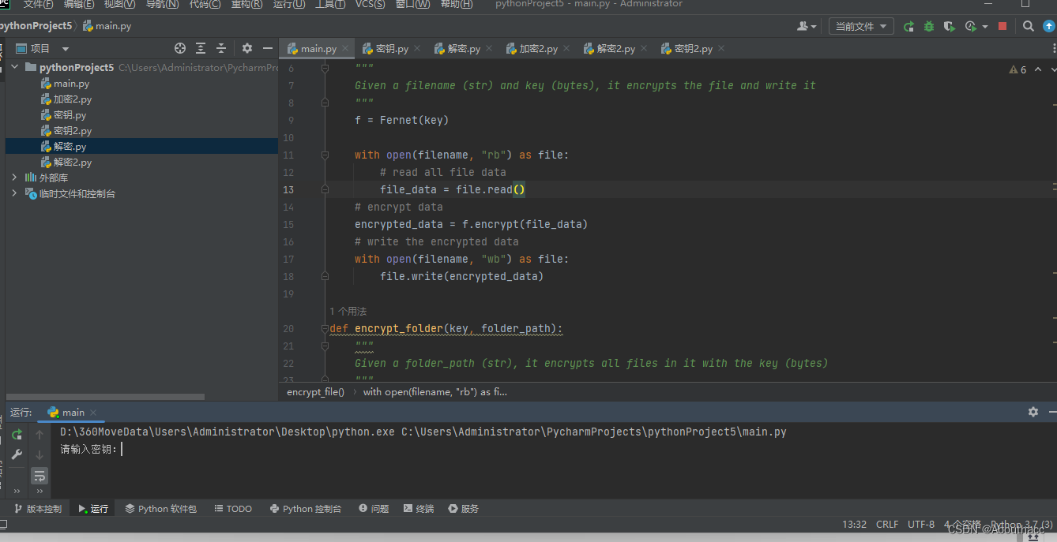Hide the Project panel with minus icon
This screenshot has width=1057, height=542.
(x=268, y=48)
